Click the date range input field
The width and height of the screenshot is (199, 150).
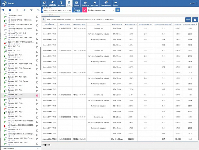(x=57, y=11)
